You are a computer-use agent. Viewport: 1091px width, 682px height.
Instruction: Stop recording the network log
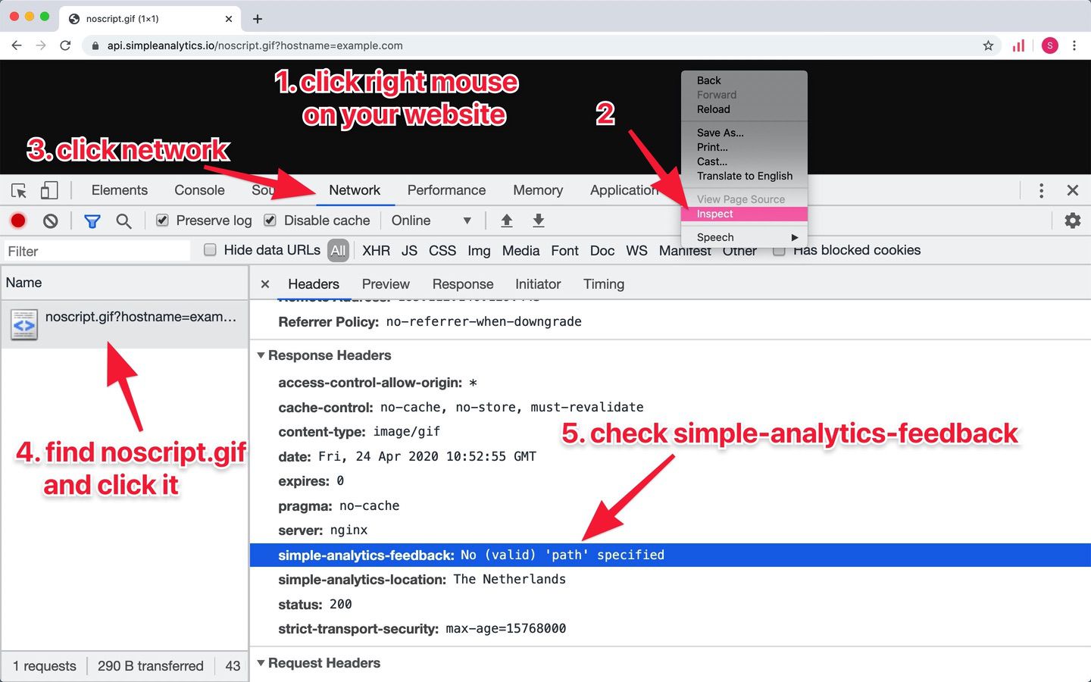[x=18, y=221]
